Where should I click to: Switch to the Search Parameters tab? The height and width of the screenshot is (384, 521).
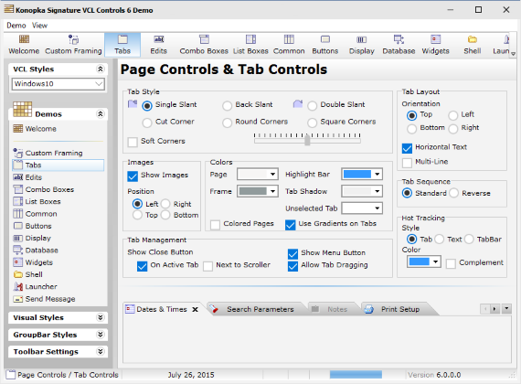[x=255, y=309]
